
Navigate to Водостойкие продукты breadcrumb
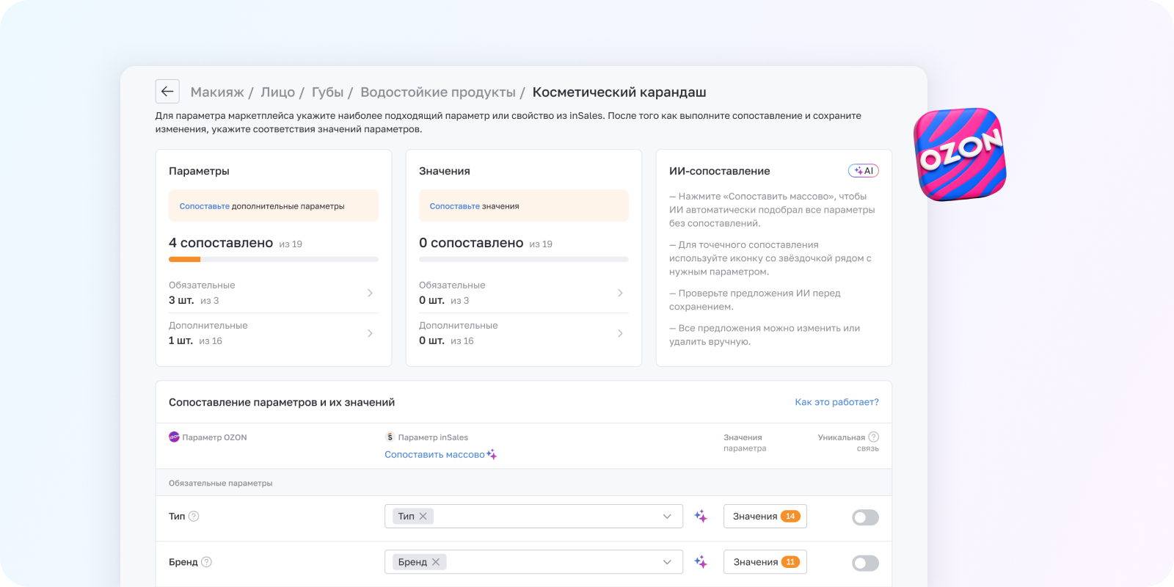(438, 92)
